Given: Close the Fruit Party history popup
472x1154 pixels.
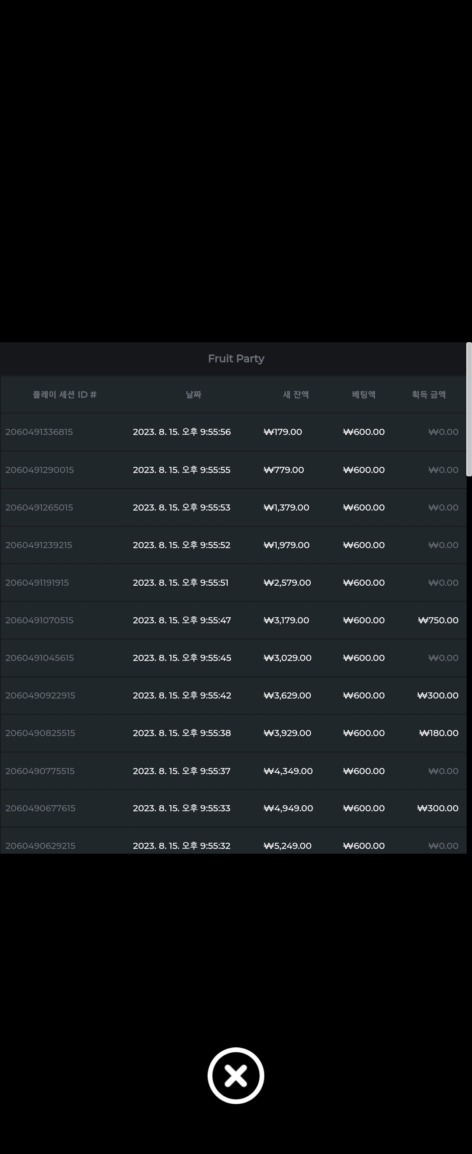Looking at the screenshot, I should (236, 1075).
